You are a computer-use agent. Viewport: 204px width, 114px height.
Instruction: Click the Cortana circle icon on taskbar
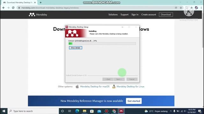(62, 111)
